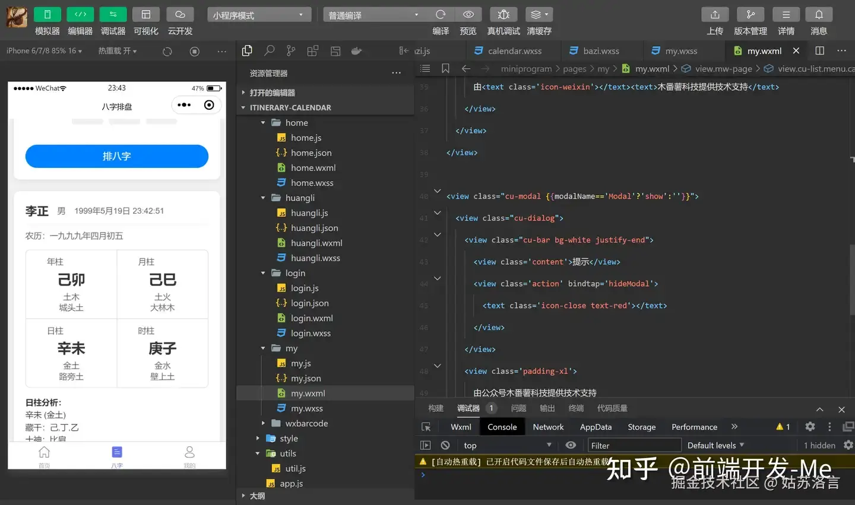
Task: Click the blue arrange bazi button
Action: tap(116, 156)
